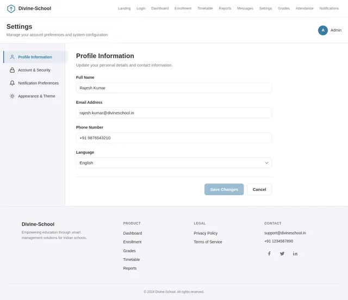Click the copyright 2024 Divine-School text
348x300 pixels.
[174, 292]
